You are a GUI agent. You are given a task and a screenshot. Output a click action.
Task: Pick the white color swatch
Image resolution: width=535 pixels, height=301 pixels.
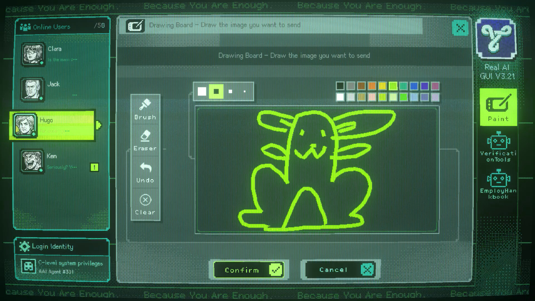click(340, 97)
